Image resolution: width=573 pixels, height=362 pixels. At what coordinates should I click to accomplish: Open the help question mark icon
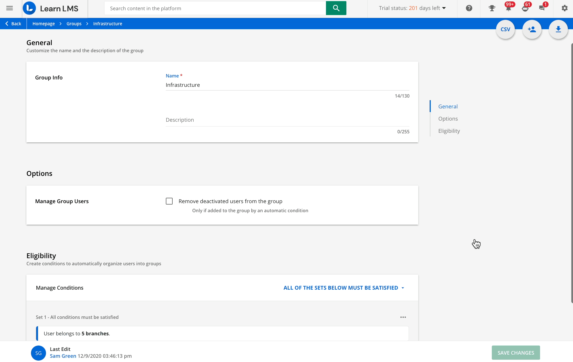(x=469, y=8)
